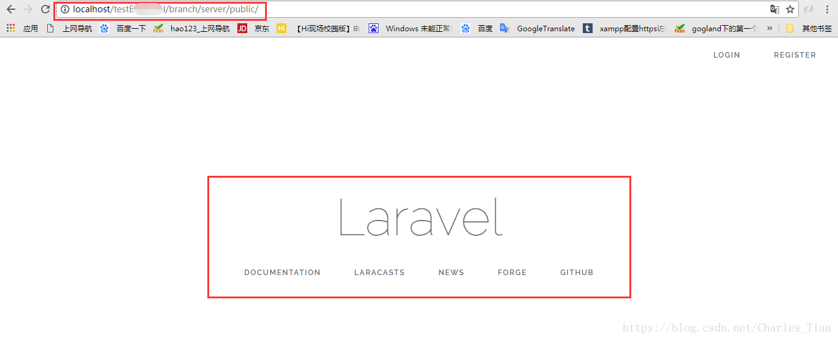The width and height of the screenshot is (838, 340).
Task: Reload the current page
Action: (x=45, y=9)
